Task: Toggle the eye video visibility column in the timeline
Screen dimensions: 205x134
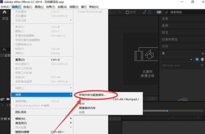Action: 2,119
